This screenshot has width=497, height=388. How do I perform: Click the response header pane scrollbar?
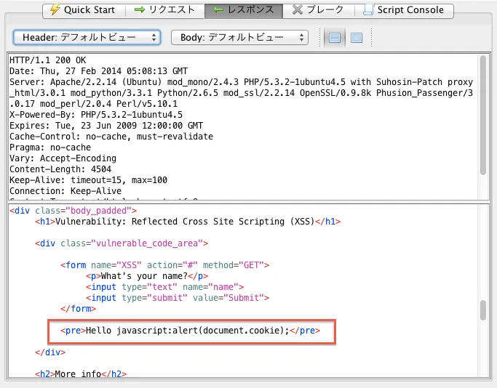pyautogui.click(x=482, y=116)
